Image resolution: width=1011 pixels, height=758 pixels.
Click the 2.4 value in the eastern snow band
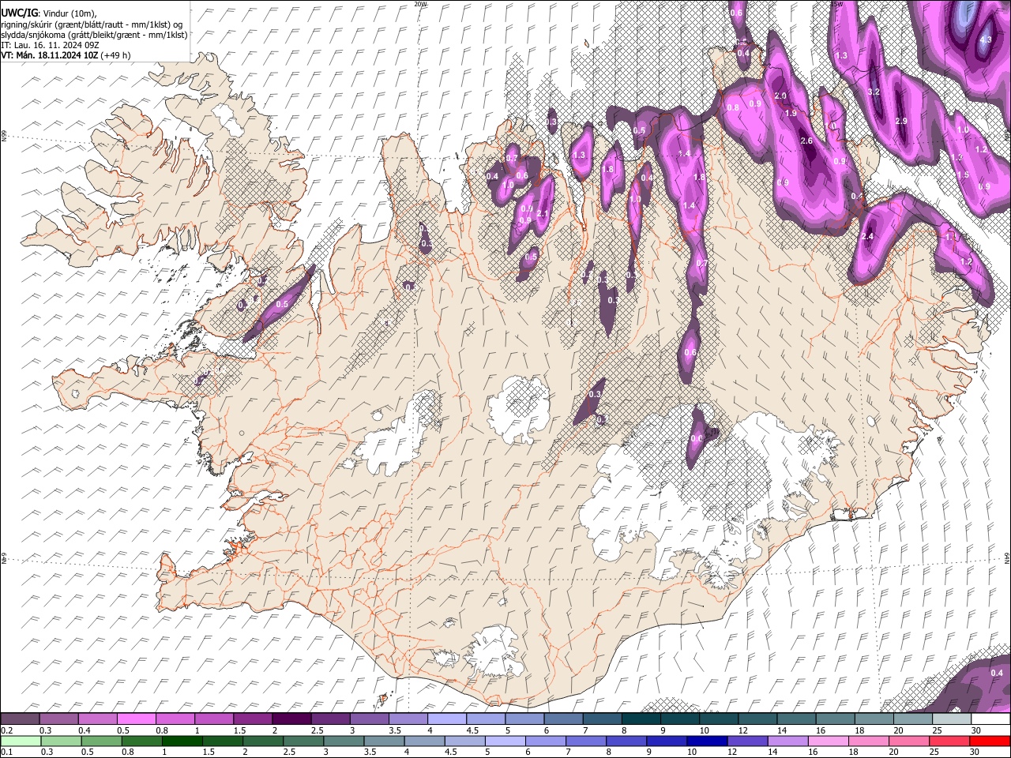[867, 236]
